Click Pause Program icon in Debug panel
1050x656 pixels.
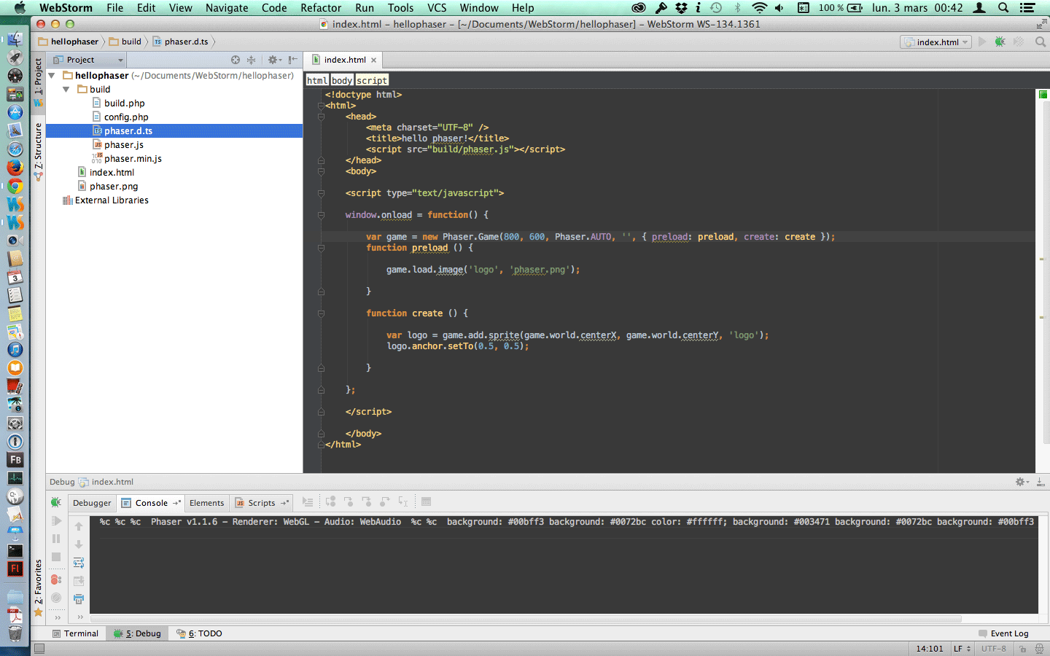[56, 539]
